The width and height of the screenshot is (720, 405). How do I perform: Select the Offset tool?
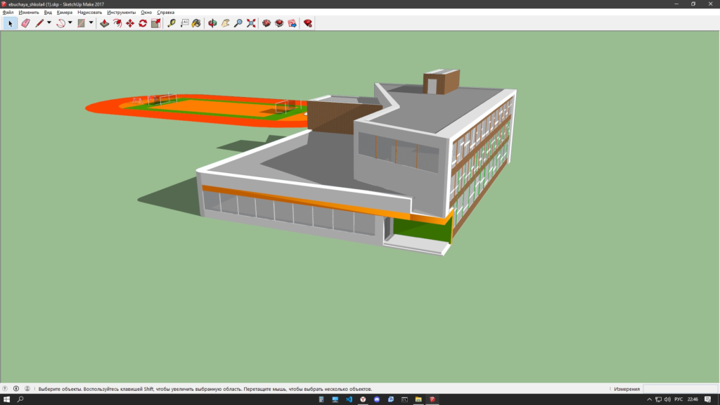click(117, 23)
